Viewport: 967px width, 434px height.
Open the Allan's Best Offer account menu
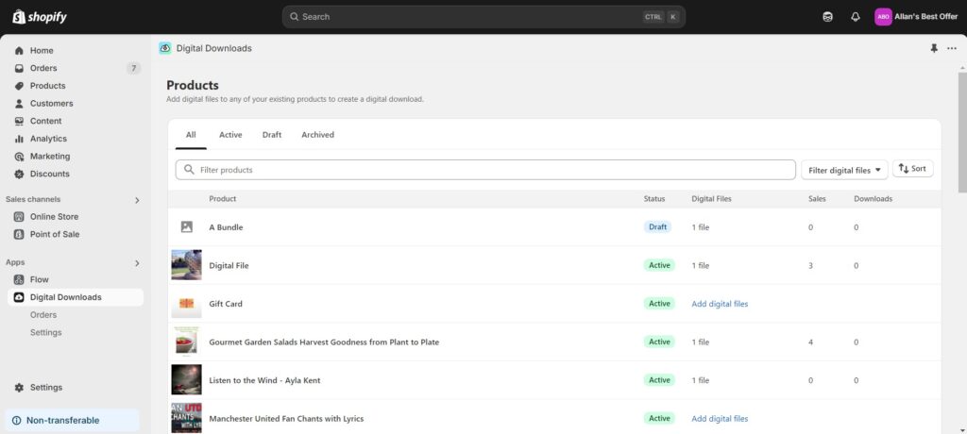point(916,17)
